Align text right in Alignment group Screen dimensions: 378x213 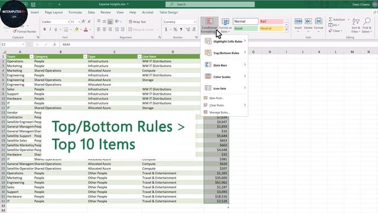pyautogui.click(x=110, y=29)
